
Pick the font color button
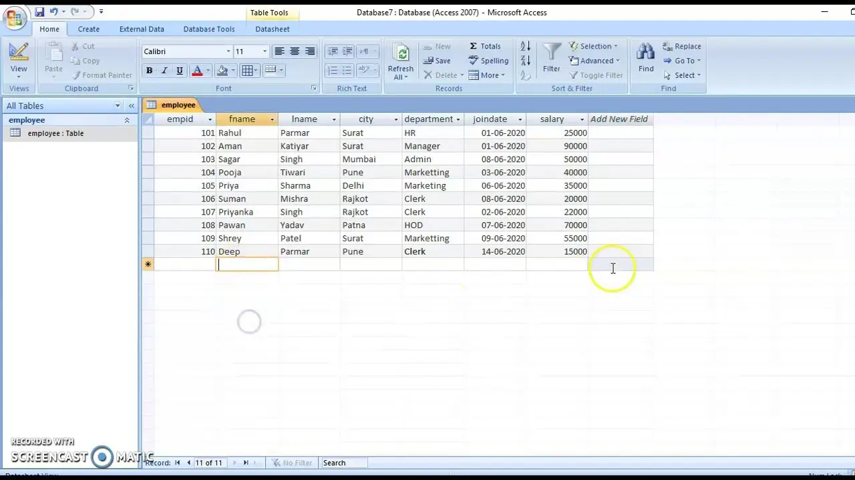(x=197, y=71)
